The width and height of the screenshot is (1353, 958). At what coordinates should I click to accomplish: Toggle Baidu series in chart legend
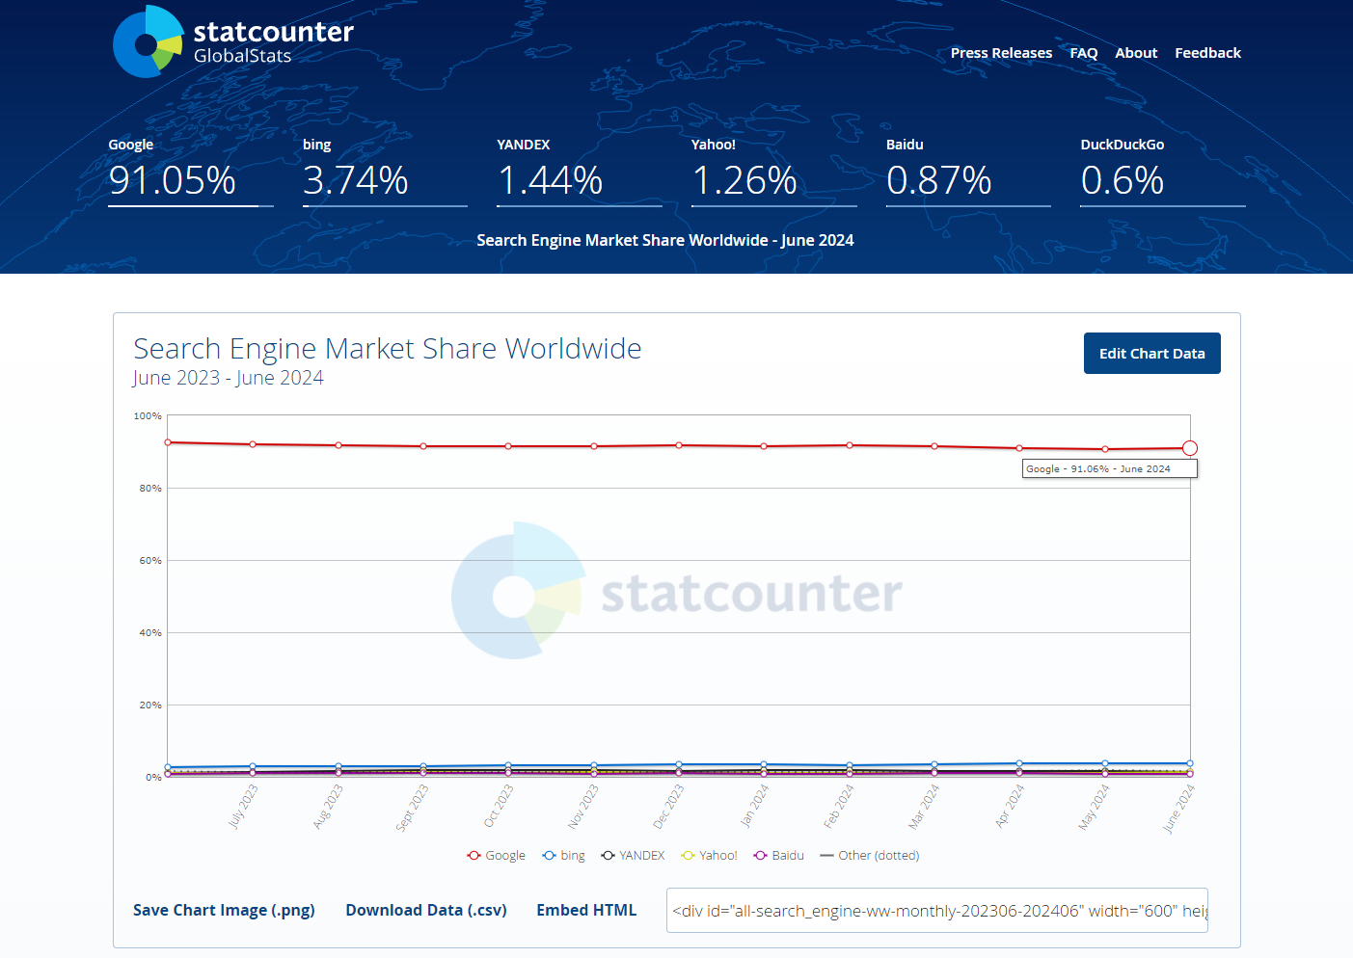779,856
